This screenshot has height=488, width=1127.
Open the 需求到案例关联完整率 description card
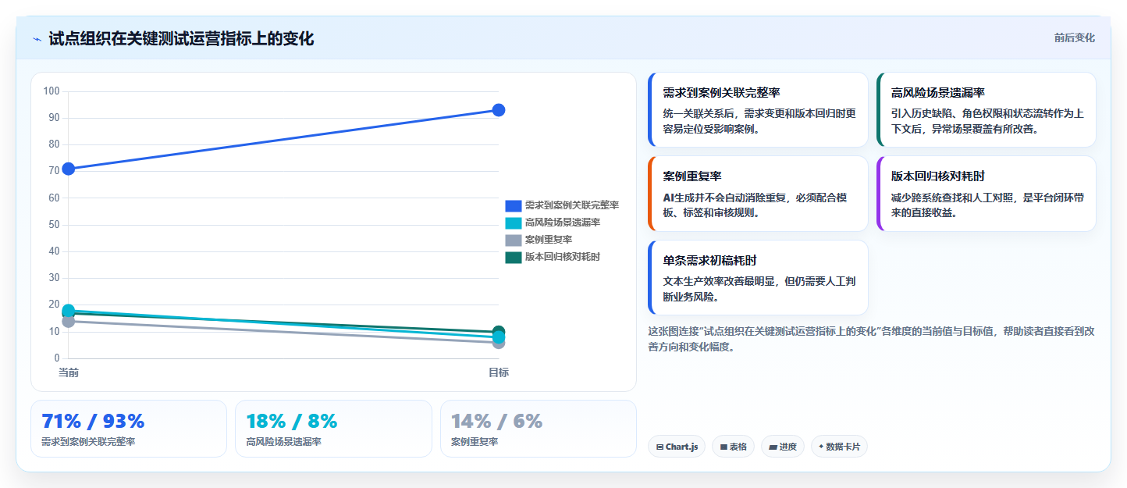tap(758, 110)
